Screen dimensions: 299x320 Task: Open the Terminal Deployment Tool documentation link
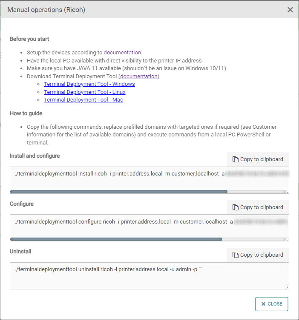point(139,76)
